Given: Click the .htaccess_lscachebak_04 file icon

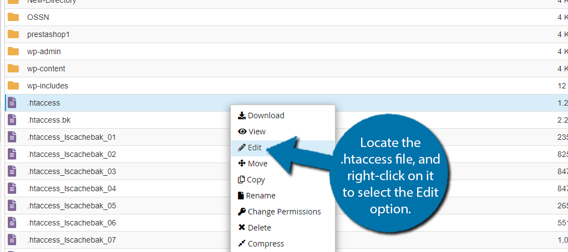Looking at the screenshot, I should point(12,188).
